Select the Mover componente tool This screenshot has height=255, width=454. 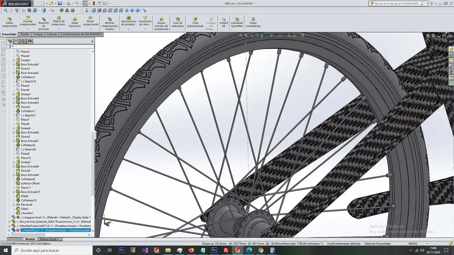[91, 21]
